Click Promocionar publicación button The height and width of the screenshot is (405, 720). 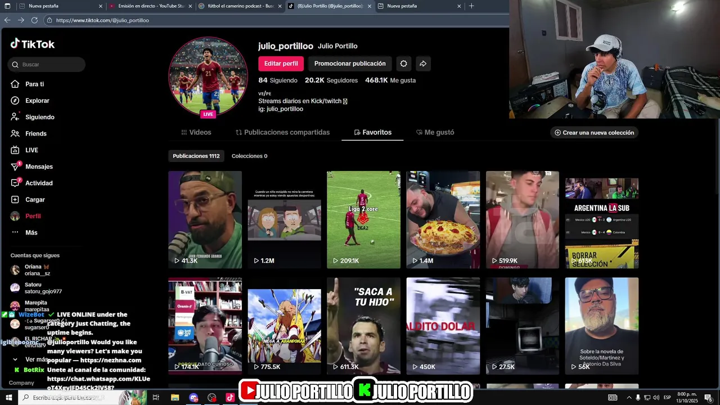pyautogui.click(x=350, y=64)
